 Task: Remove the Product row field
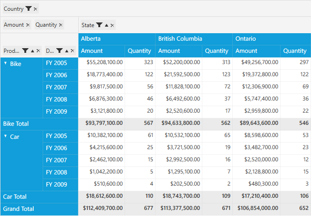coord(38,50)
